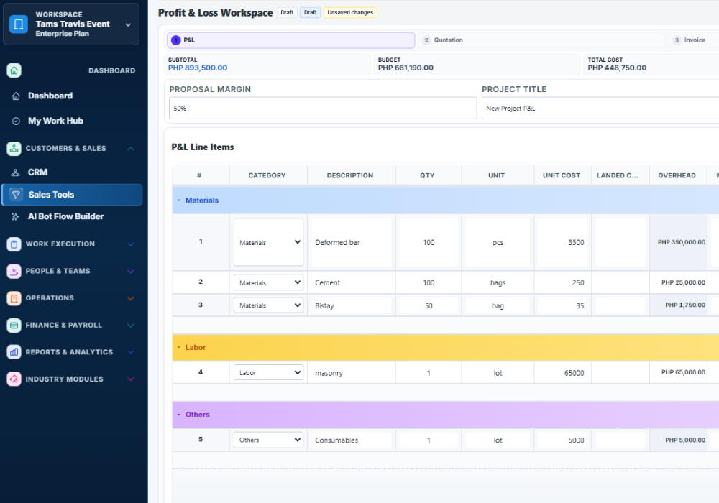Screen dimensions: 719x503
Task: Click the Unsaved changes badge
Action: (x=350, y=13)
